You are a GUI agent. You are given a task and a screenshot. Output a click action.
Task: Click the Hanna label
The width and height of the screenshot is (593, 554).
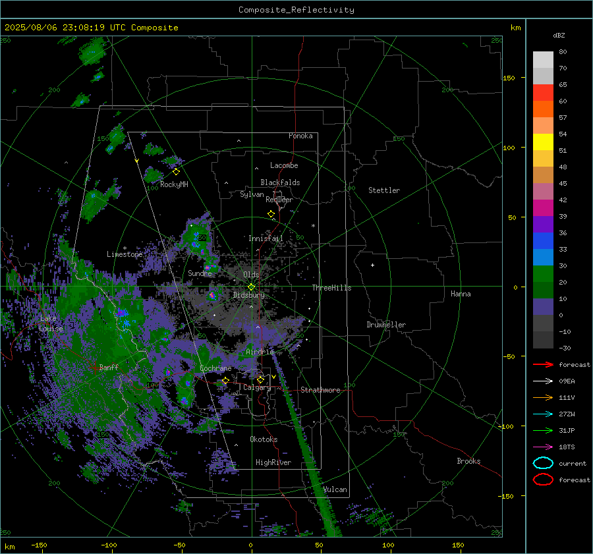tap(461, 294)
